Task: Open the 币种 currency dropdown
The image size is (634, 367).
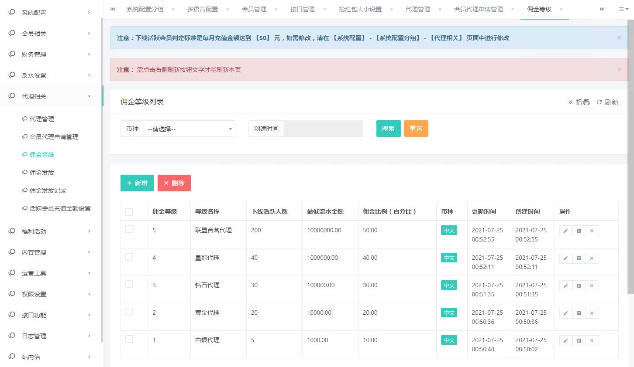Action: [x=189, y=129]
